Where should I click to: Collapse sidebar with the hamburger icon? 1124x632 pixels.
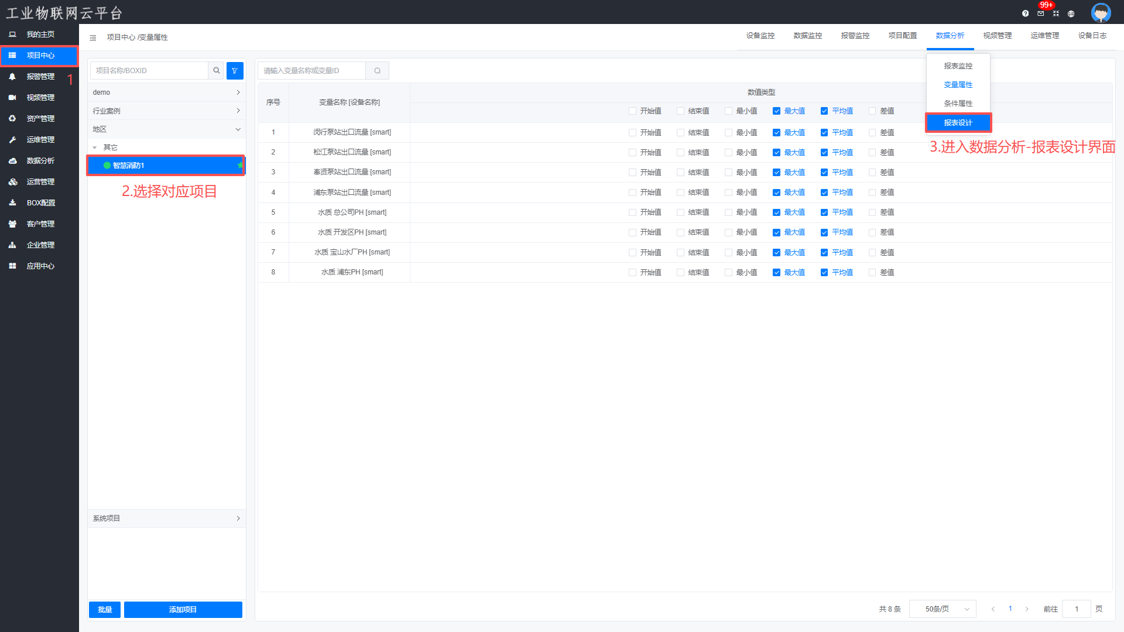(x=93, y=37)
